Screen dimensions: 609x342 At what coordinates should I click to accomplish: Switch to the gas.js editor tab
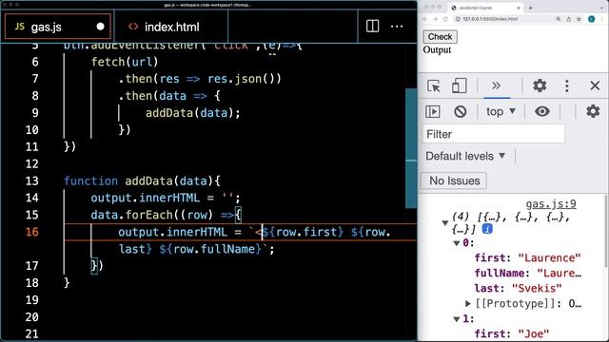pyautogui.click(x=58, y=27)
